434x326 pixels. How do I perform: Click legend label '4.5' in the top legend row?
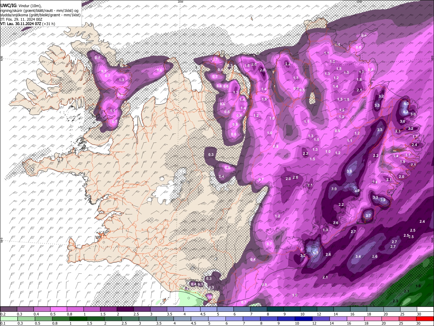point(203,314)
